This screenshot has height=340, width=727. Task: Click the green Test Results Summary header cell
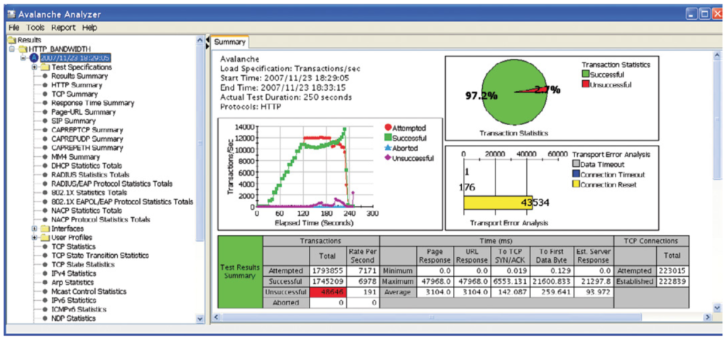(240, 272)
